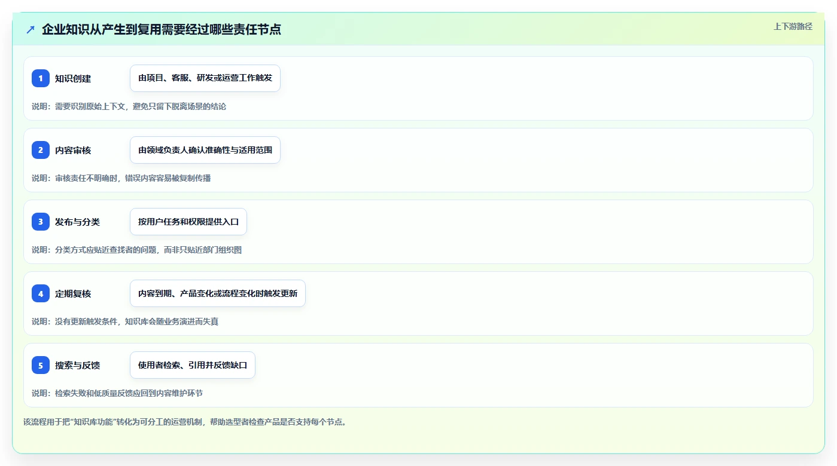This screenshot has width=837, height=466.
Task: Click the note 说明：检索失败和低质量反馈
Action: click(117, 393)
